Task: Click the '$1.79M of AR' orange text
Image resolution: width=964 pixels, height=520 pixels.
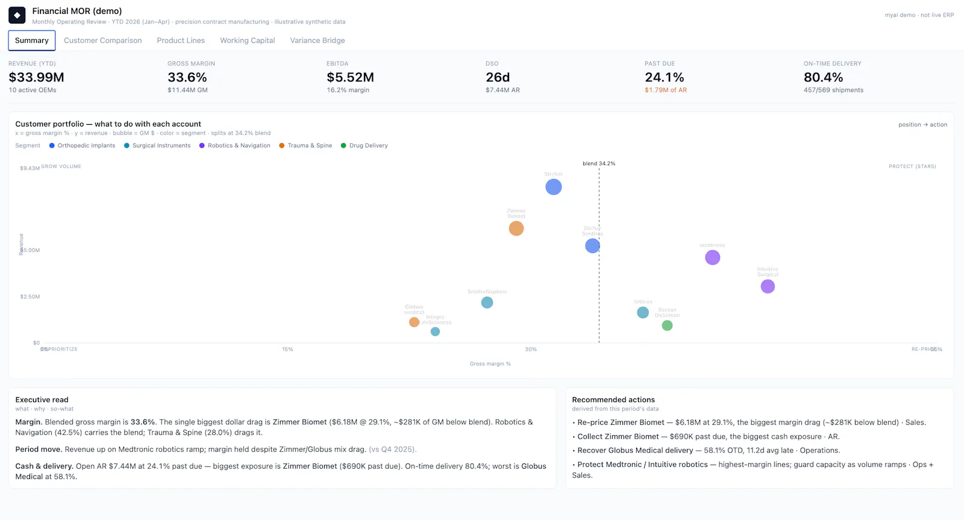Action: pos(666,90)
